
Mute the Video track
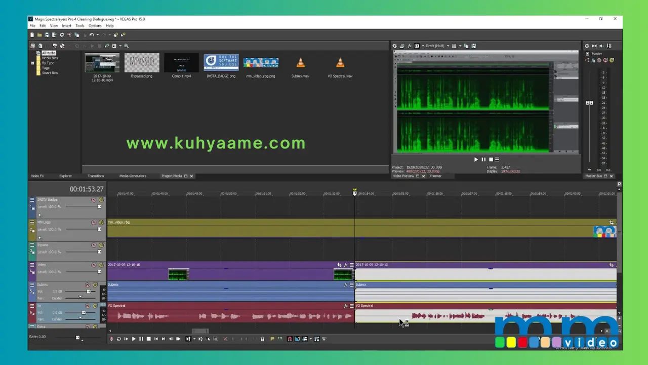[94, 265]
